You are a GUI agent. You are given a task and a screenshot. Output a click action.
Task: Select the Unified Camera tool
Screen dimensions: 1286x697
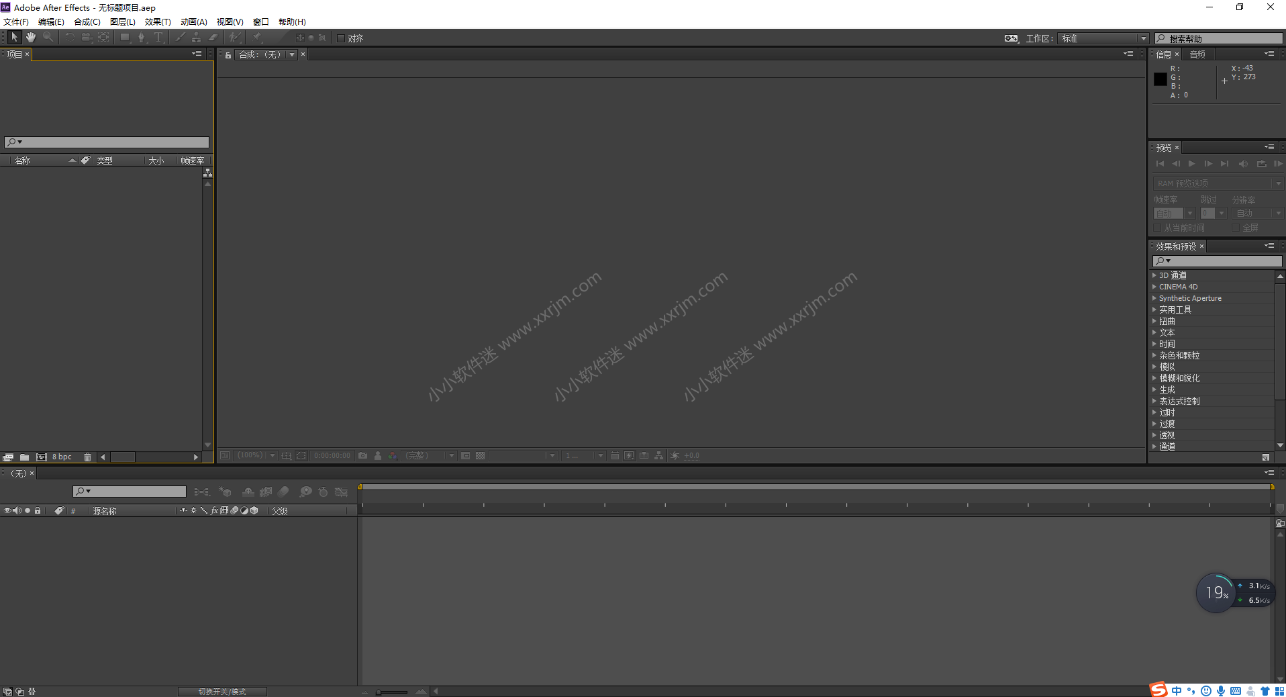pyautogui.click(x=86, y=38)
